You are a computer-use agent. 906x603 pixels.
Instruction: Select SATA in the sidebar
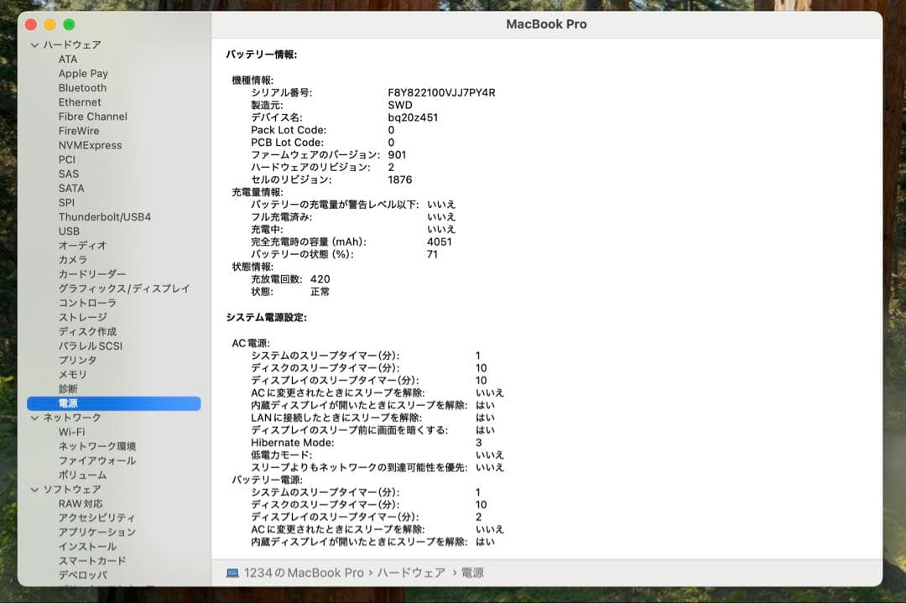71,189
